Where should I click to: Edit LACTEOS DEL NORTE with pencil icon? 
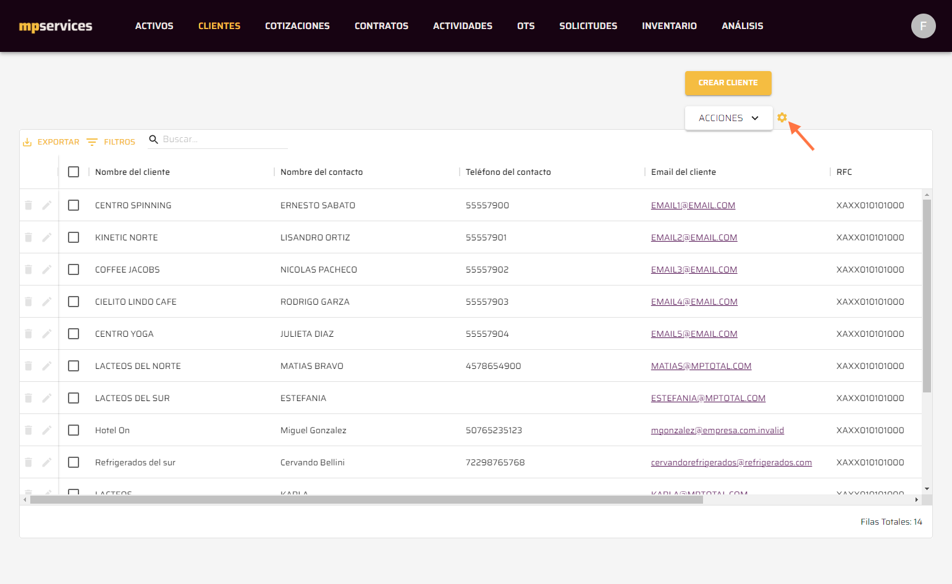pyautogui.click(x=46, y=366)
